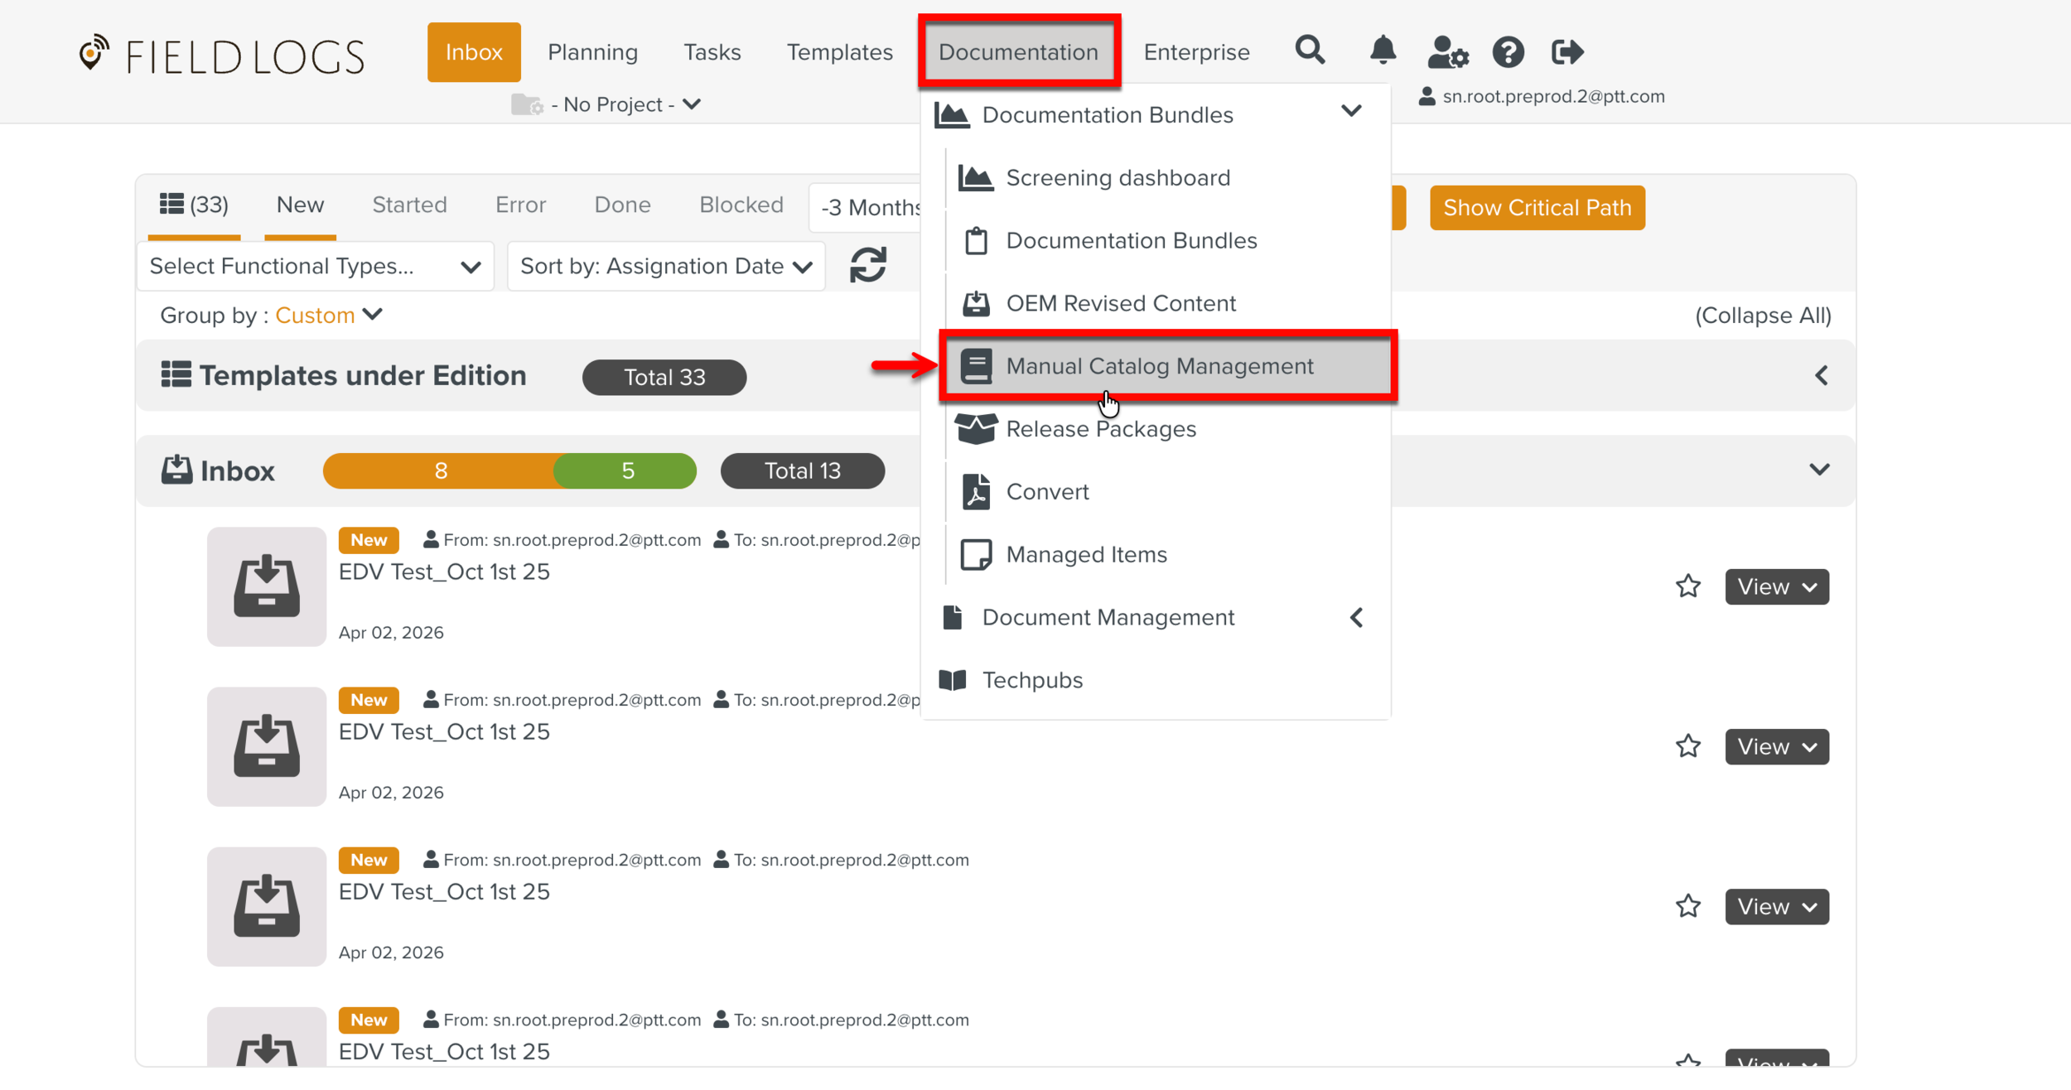Image resolution: width=2071 pixels, height=1090 pixels.
Task: Click Show Critical Path button
Action: [x=1537, y=208]
